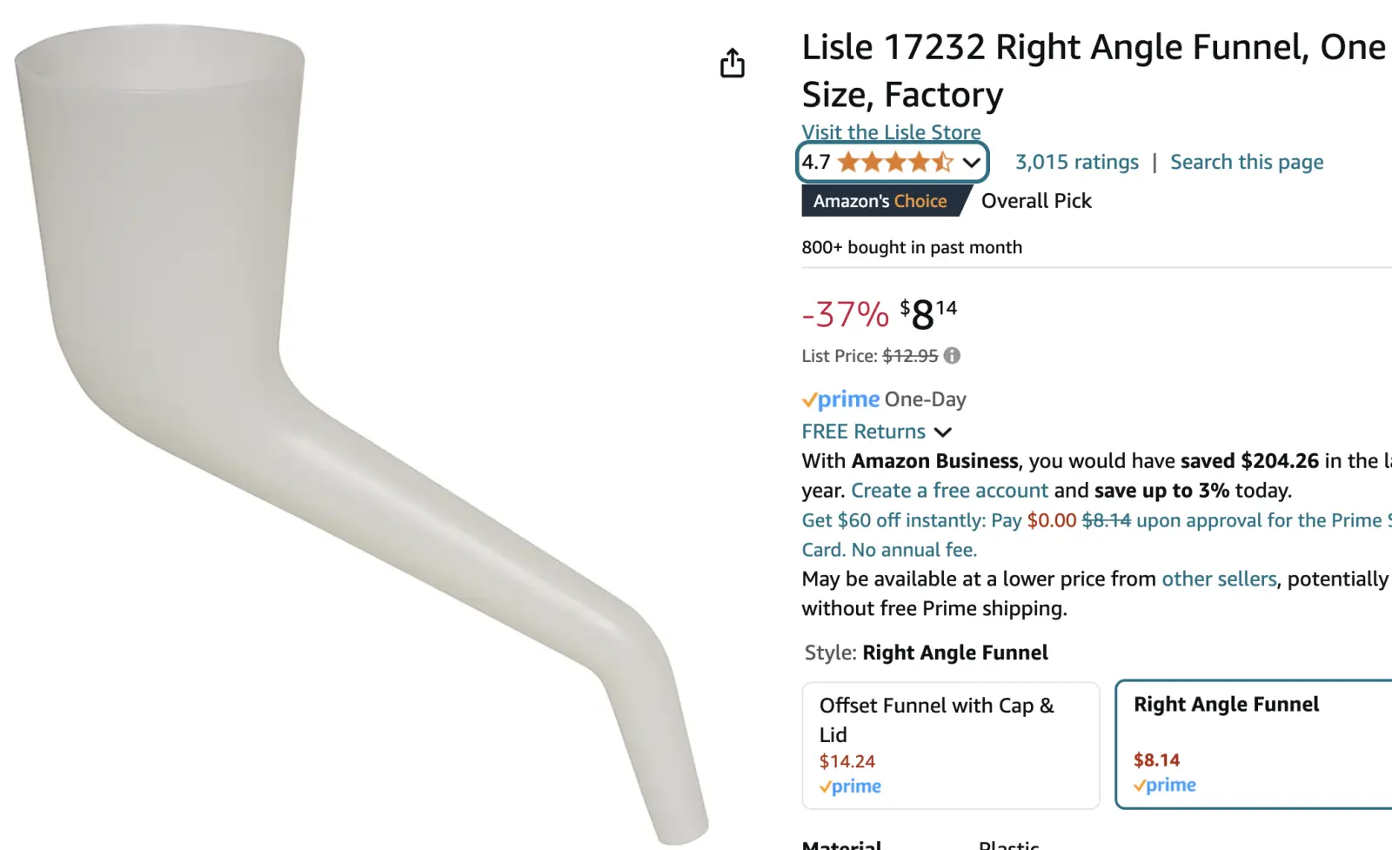Open Visit the Lisle Store link
The width and height of the screenshot is (1392, 850).
point(891,132)
